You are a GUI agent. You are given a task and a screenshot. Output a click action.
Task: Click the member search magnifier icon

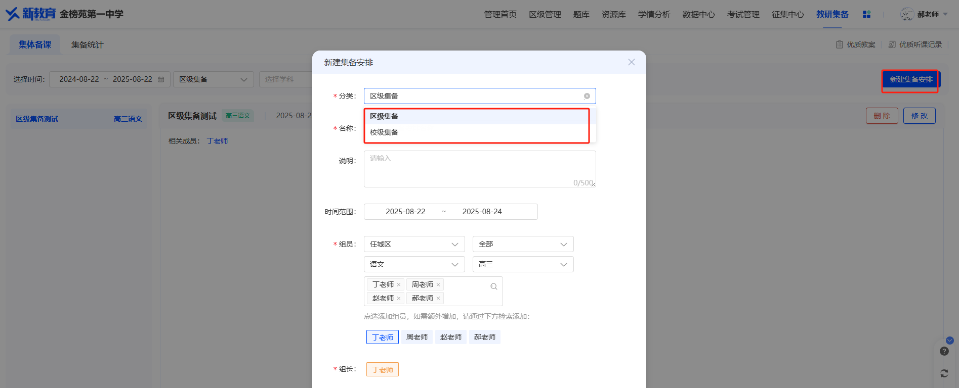click(494, 286)
